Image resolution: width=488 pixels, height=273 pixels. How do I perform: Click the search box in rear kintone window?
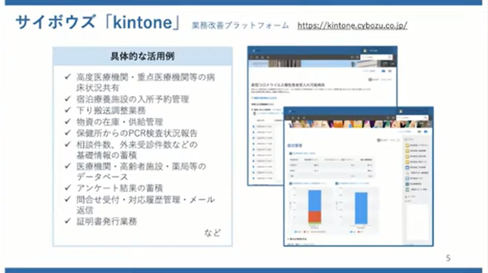(376, 57)
